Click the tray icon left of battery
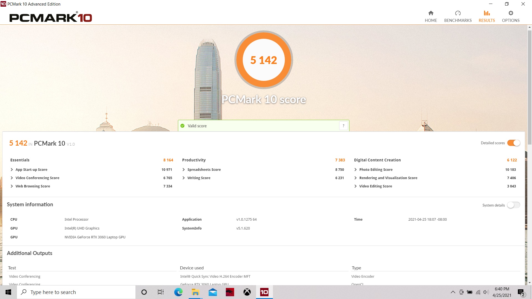532x299 pixels. pyautogui.click(x=461, y=292)
